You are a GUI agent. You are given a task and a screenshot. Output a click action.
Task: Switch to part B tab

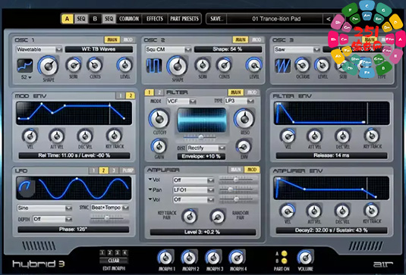pos(95,19)
